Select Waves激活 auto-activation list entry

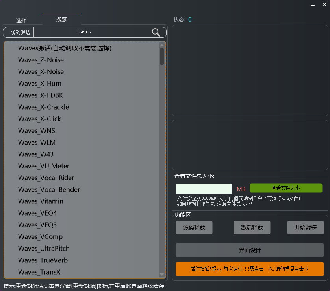pos(65,48)
